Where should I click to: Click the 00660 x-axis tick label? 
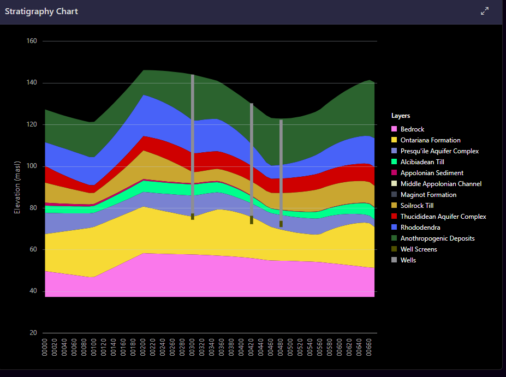368,347
